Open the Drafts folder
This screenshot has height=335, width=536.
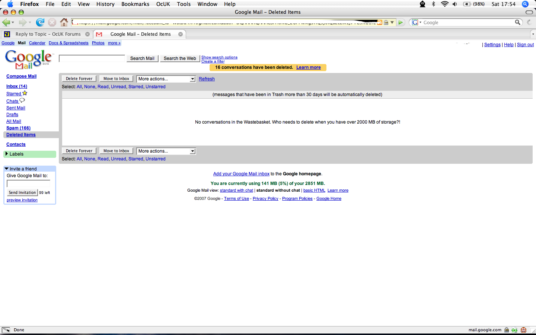12,115
